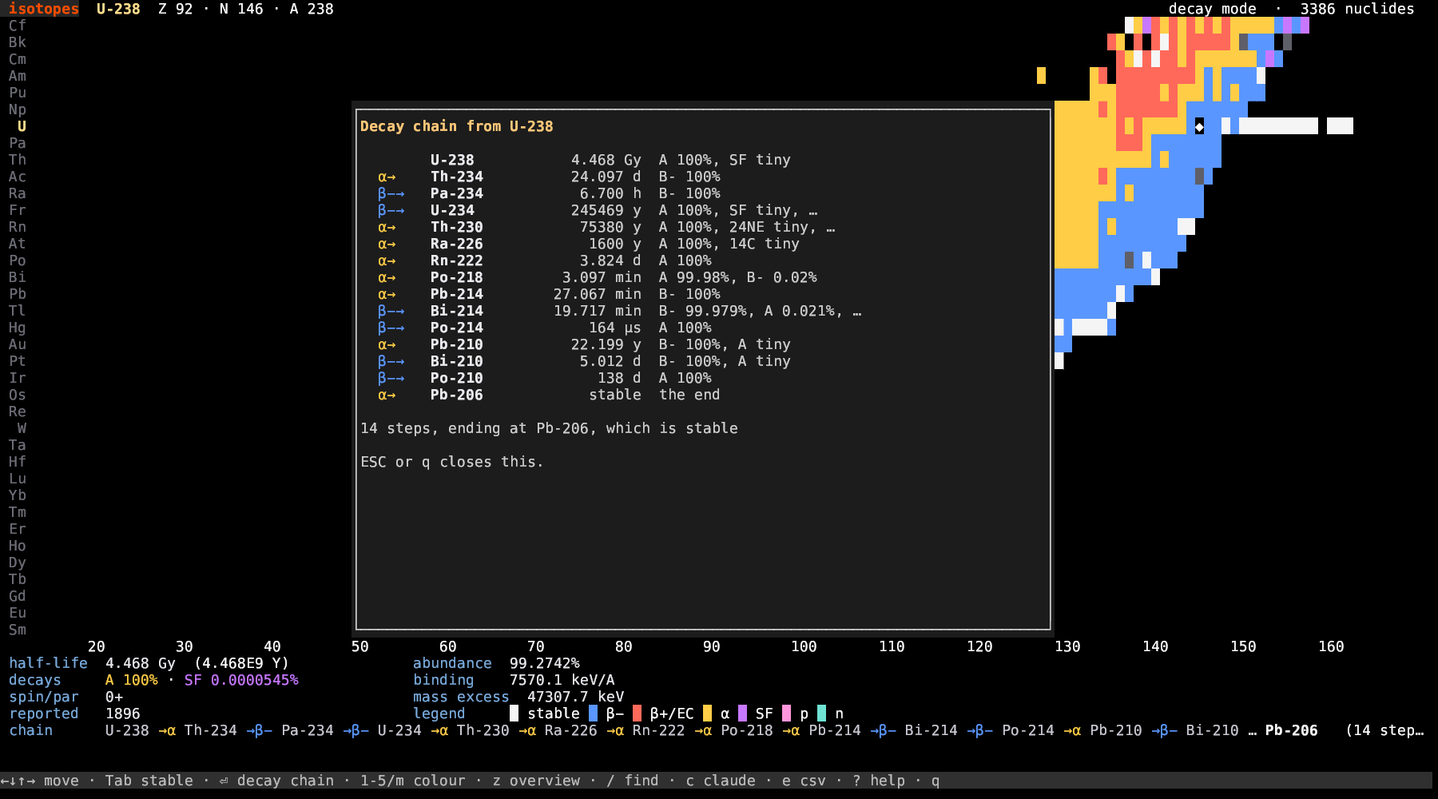Click the α yellow legend swatch
Image resolution: width=1438 pixels, height=799 pixels.
pos(707,714)
